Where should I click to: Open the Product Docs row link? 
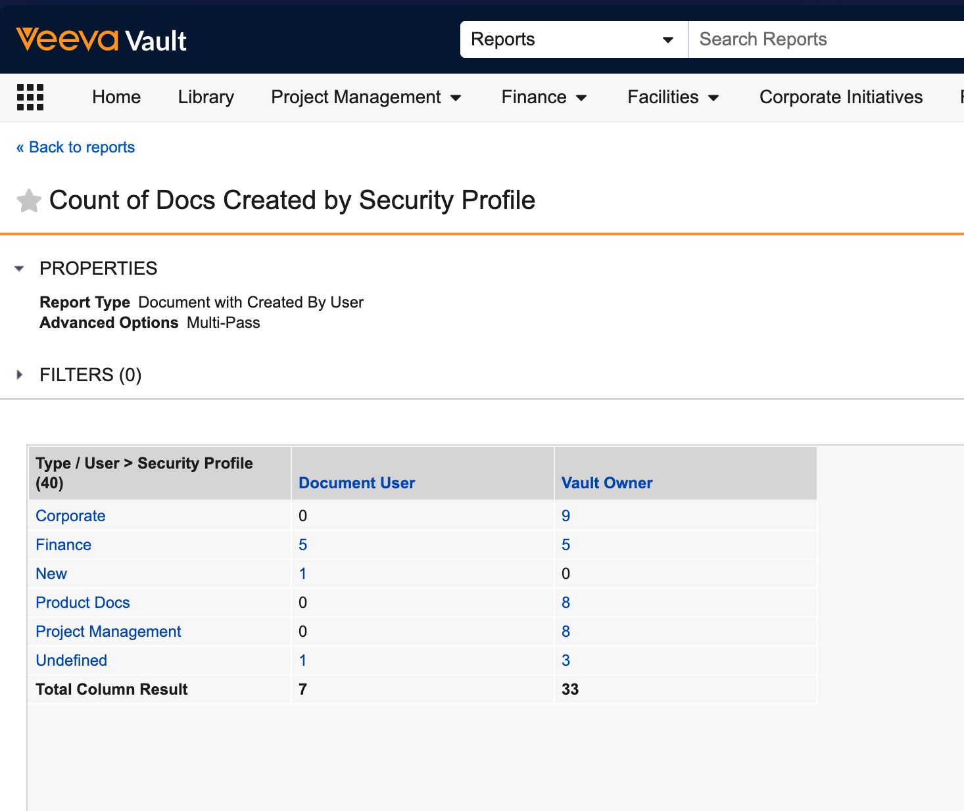pos(83,603)
